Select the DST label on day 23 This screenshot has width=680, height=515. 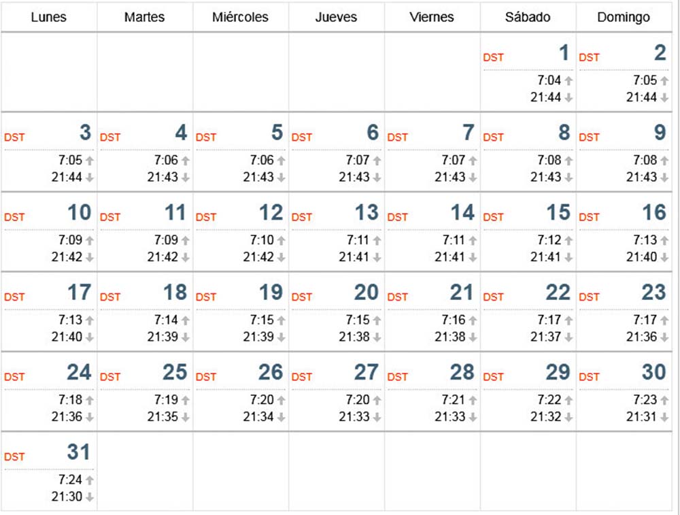(x=589, y=297)
